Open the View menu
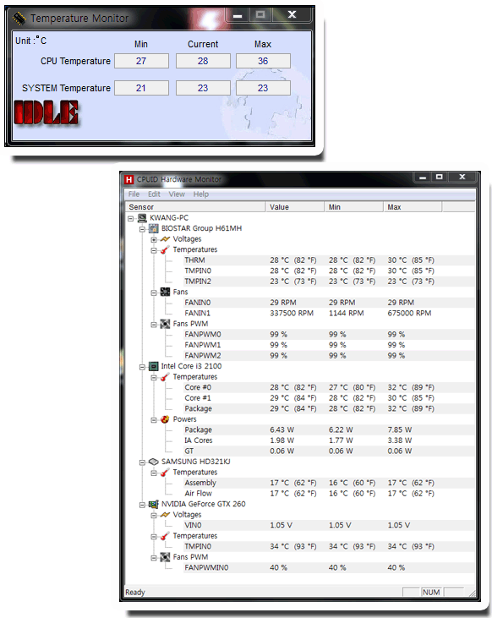The width and height of the screenshot is (492, 618). tap(177, 194)
